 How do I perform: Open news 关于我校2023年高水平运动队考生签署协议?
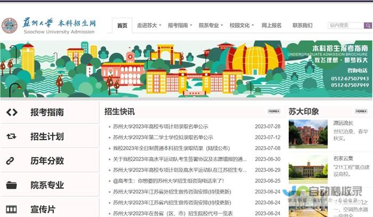point(180,159)
